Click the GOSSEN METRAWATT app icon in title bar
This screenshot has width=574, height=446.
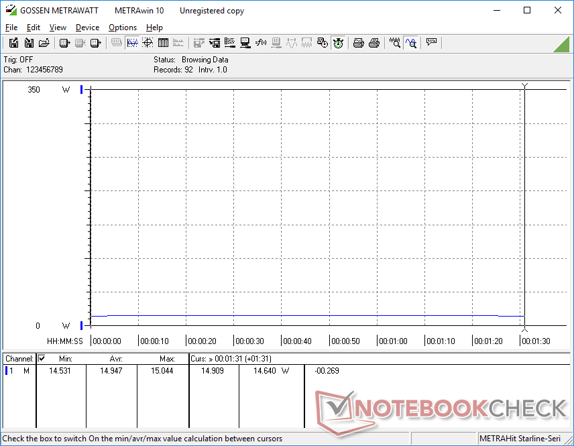[11, 10]
